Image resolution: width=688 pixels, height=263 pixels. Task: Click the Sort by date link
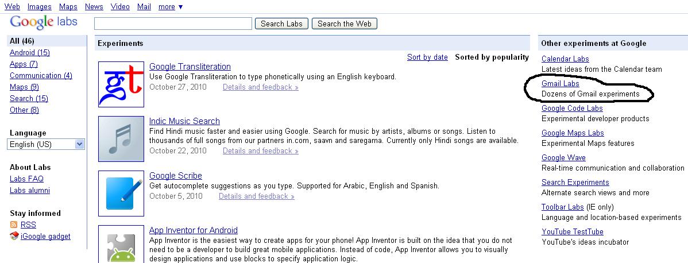(427, 57)
